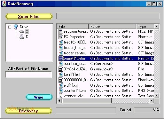This screenshot has height=119, width=164.
Task: Select the topbar_center... file name
Action: pos(75,53)
